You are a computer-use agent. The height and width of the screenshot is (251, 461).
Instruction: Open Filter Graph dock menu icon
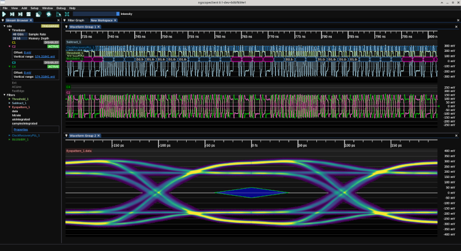65,20
